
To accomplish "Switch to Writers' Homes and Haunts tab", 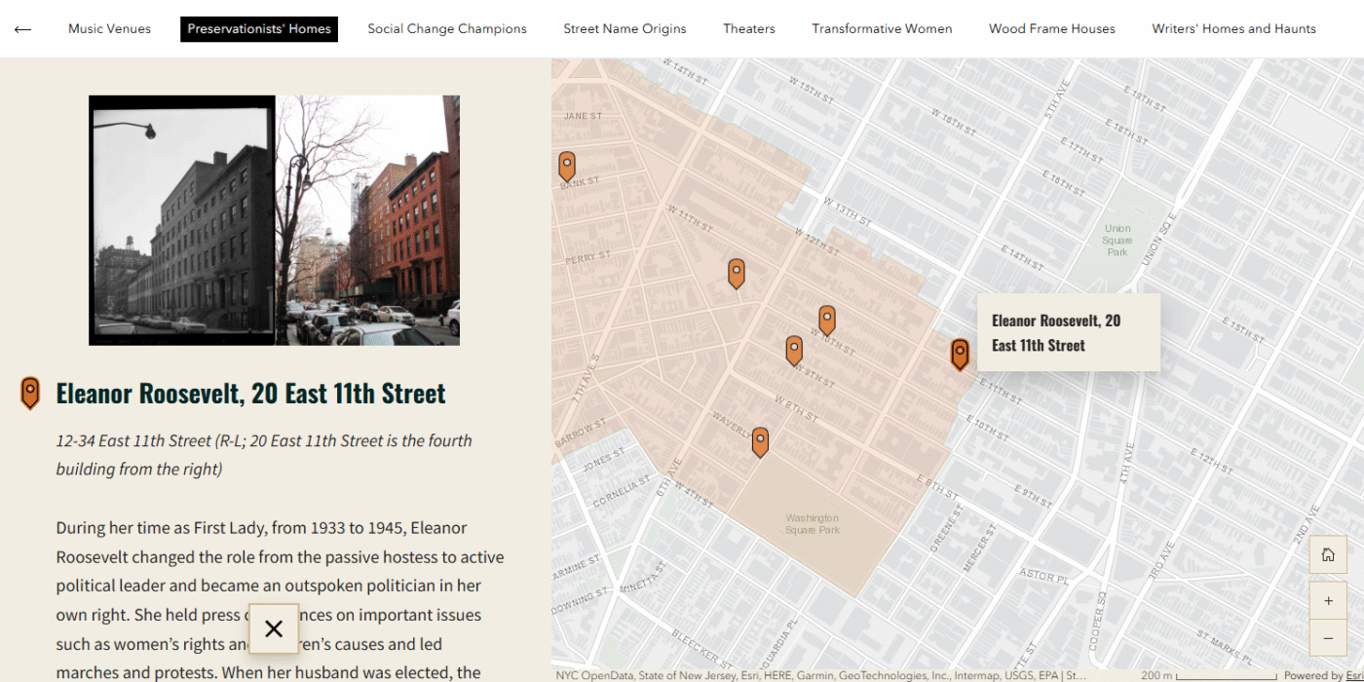I will coord(1233,29).
